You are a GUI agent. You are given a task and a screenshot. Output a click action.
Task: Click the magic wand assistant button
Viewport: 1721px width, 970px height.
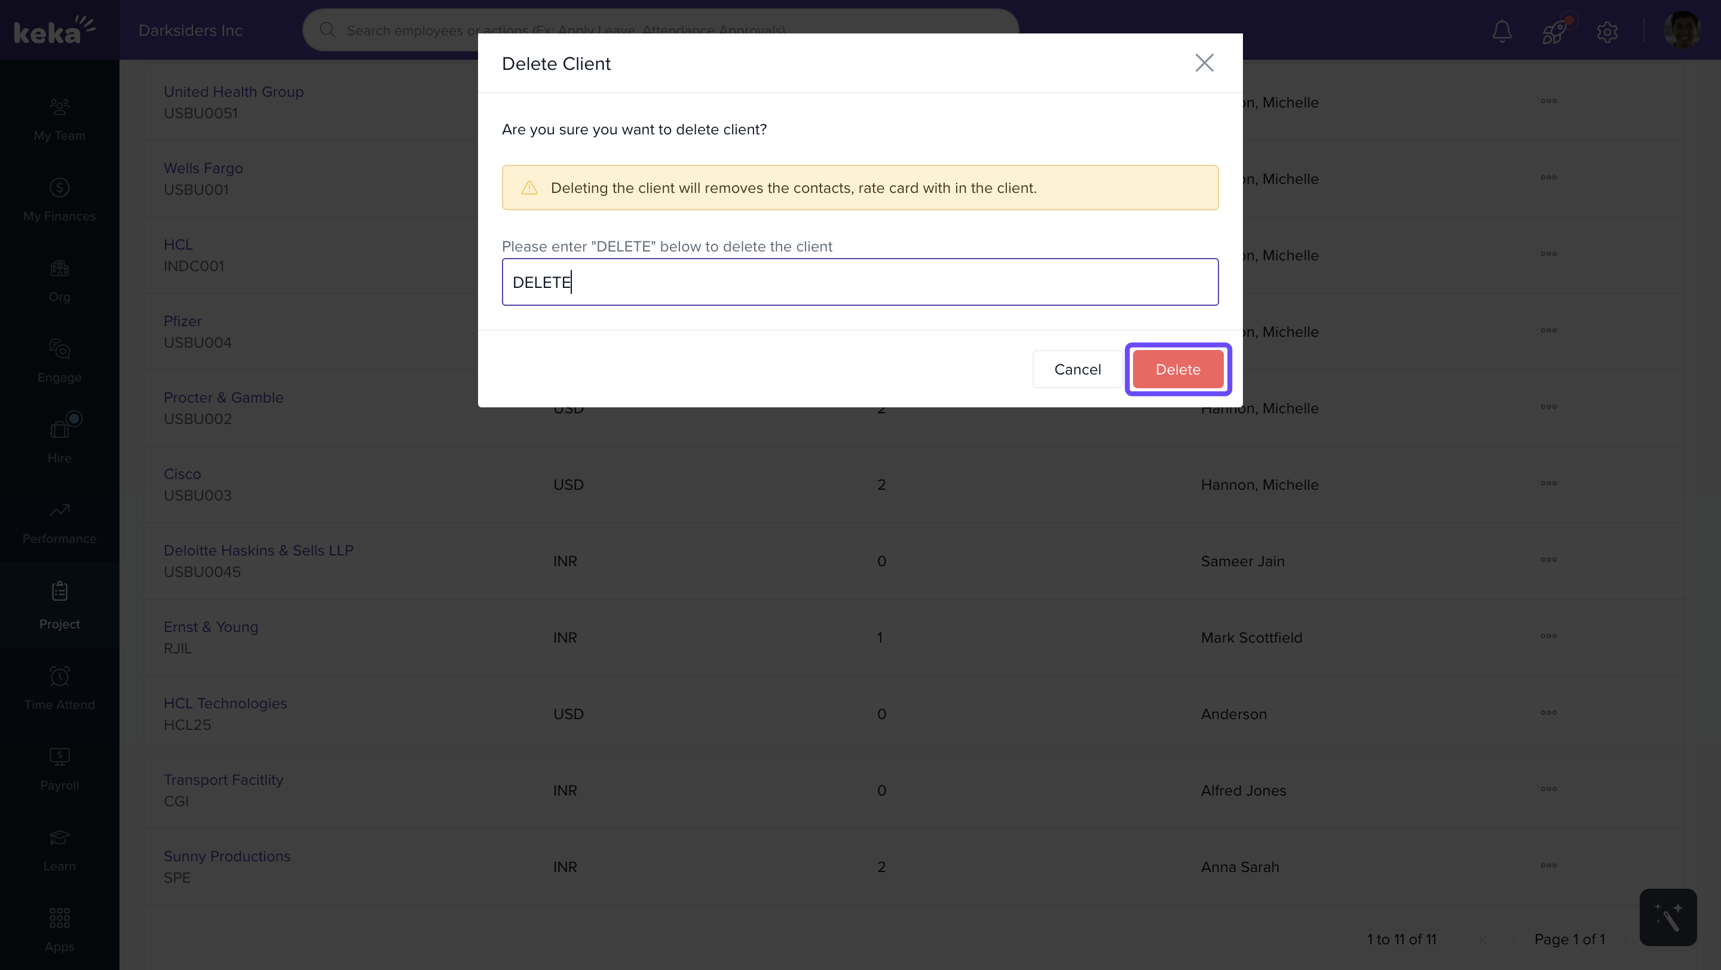(1668, 917)
